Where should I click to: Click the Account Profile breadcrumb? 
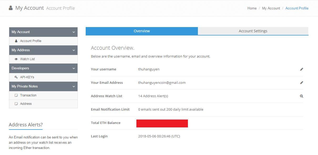pos(297,8)
